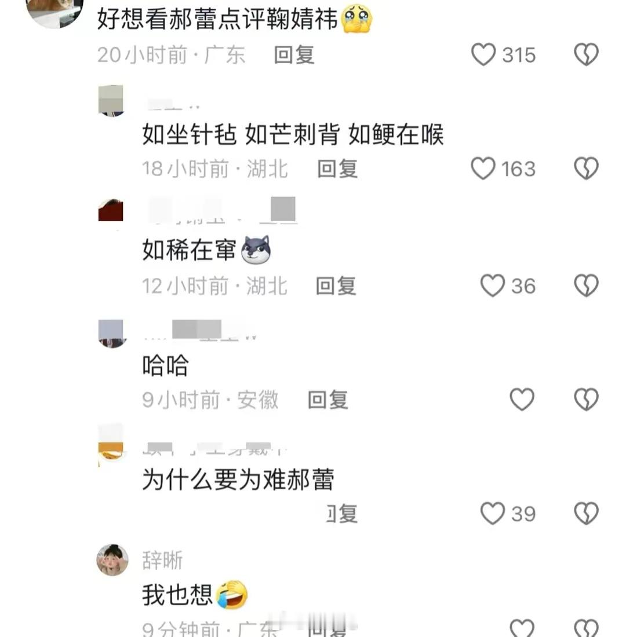
Task: Like the 哈哈 comment from 安徽
Action: tap(522, 400)
